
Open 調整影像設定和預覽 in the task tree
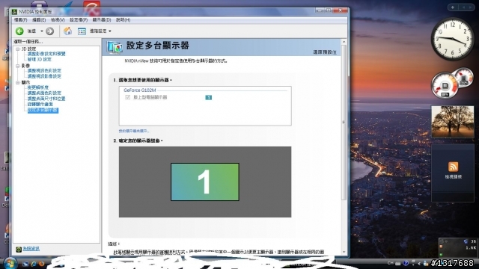coord(46,54)
